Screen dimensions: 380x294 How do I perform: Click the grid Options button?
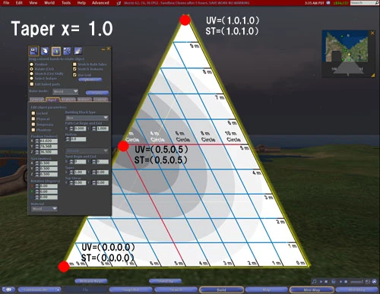click(x=90, y=80)
